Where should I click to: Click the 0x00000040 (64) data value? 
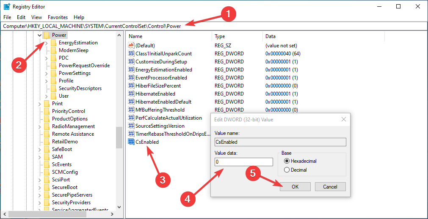283,53
